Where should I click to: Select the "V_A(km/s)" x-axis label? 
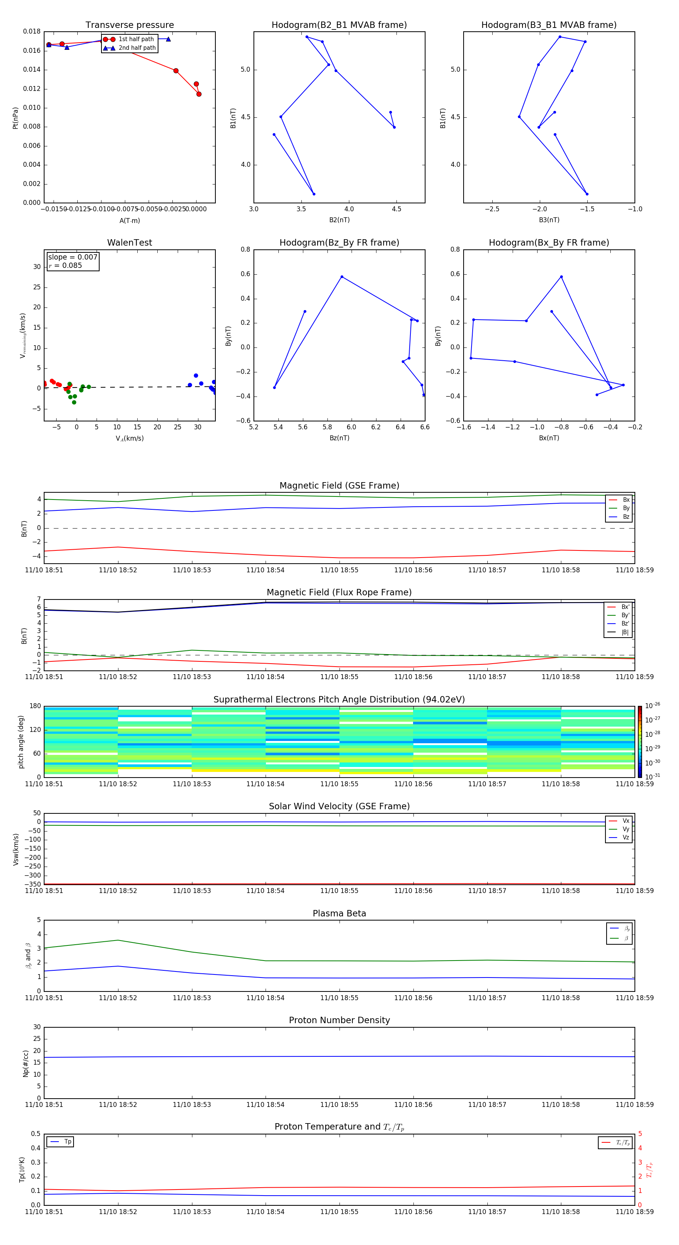pyautogui.click(x=129, y=439)
